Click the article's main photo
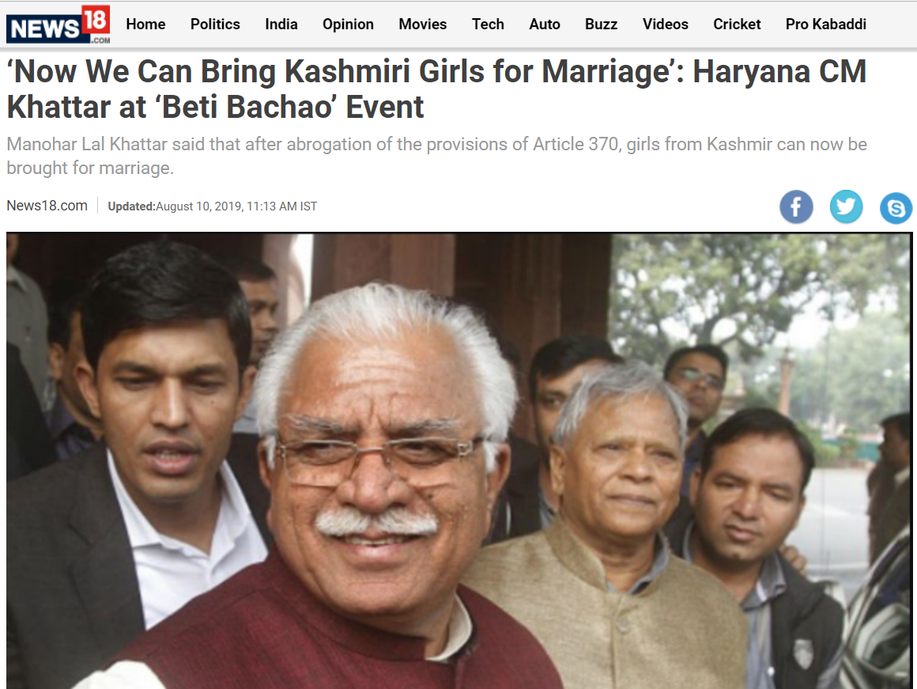The height and width of the screenshot is (689, 917). (459, 460)
